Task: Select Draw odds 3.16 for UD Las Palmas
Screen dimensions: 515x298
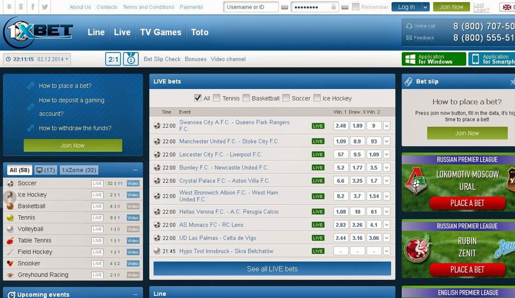Action: coord(357,238)
